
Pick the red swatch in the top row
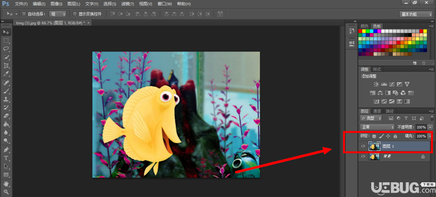360,31
